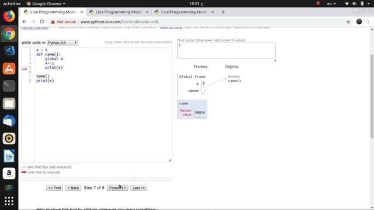Jump to first step with << First
The height and width of the screenshot is (210, 374).
(x=54, y=188)
